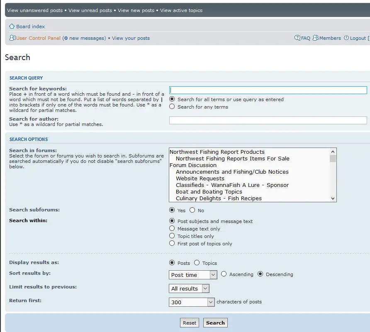Screen dimensions: 370x332
Task: Set display results as Topics
Action: (x=197, y=263)
